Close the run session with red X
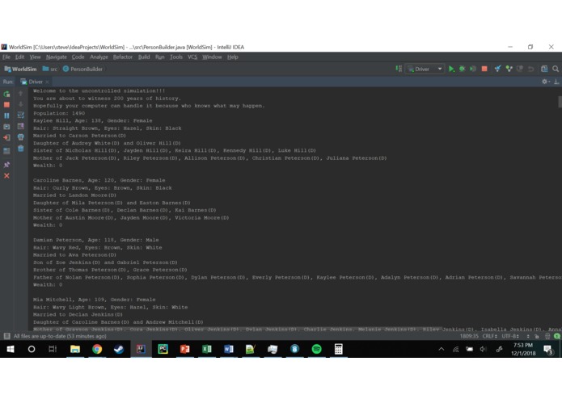This screenshot has height=399, width=562. point(6,176)
